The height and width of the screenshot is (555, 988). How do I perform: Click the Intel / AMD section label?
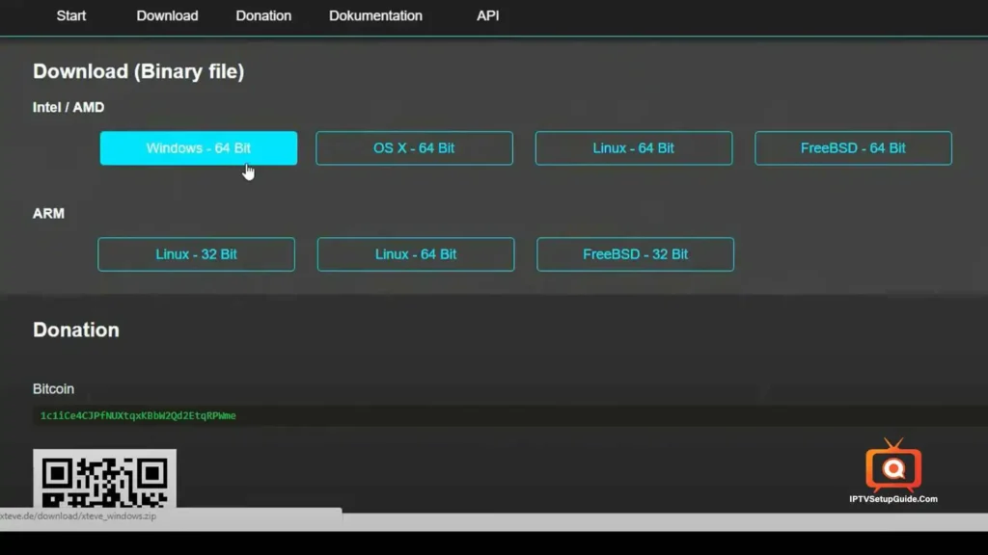click(x=69, y=107)
